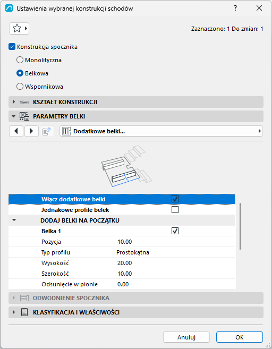272x349 pixels.
Task: Click the Klasyfikacja i właściwości panel icon
Action: pyautogui.click(x=24, y=312)
